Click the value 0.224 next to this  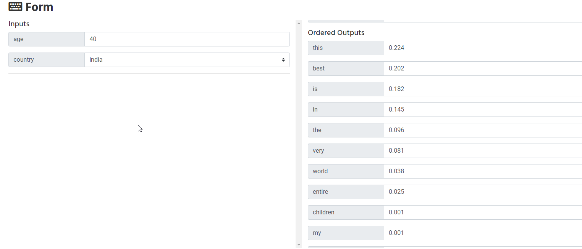[x=396, y=48]
